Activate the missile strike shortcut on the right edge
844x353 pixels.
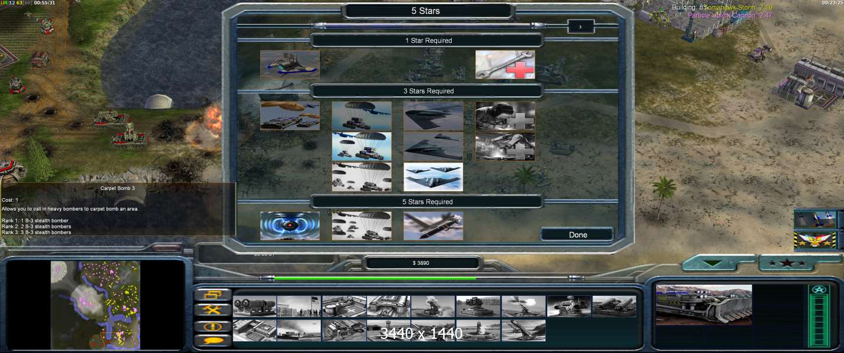pos(815,219)
